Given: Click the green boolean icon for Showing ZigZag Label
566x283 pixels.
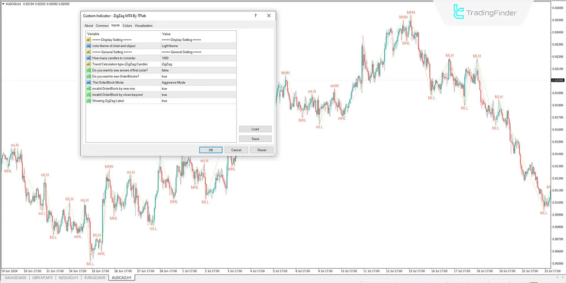Looking at the screenshot, I should click(88, 101).
